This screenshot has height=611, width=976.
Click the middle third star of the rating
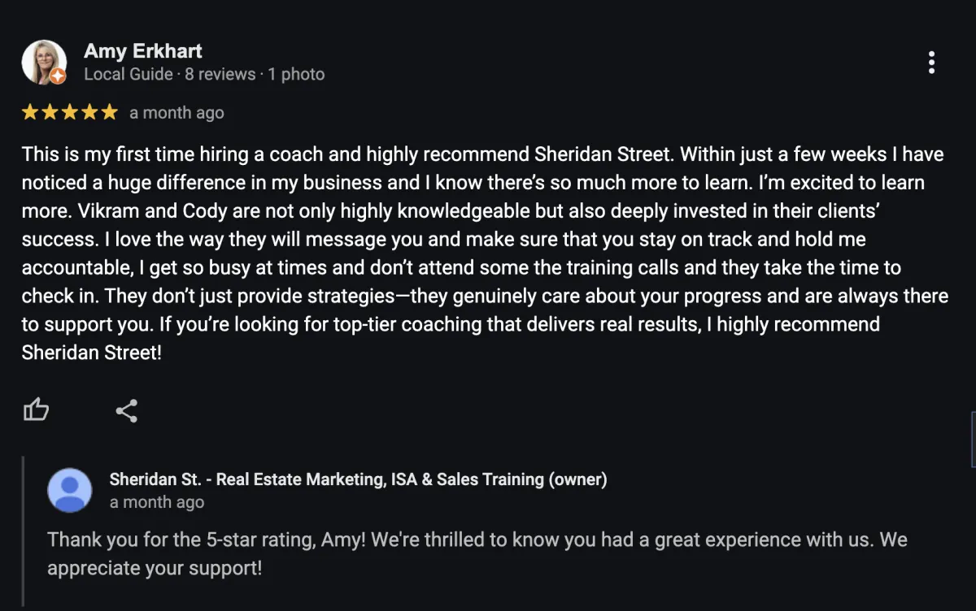70,112
